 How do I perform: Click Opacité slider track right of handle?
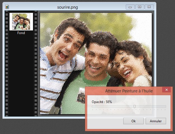pyautogui.click(x=151, y=106)
